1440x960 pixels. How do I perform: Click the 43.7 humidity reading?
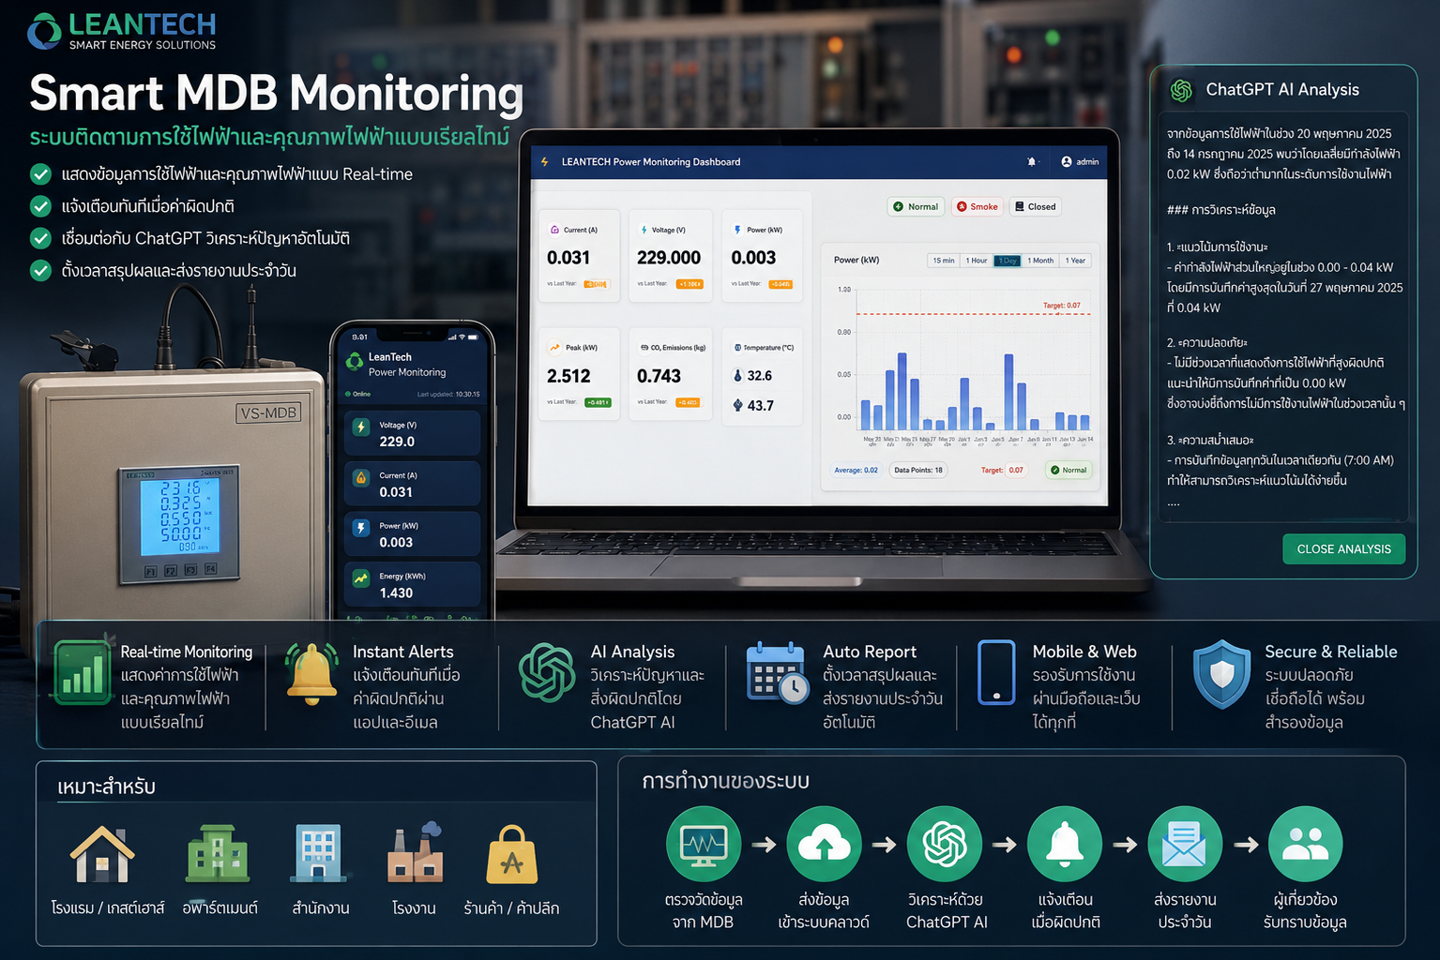[752, 406]
